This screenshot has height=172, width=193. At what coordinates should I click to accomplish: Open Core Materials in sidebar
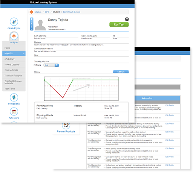click(14, 70)
